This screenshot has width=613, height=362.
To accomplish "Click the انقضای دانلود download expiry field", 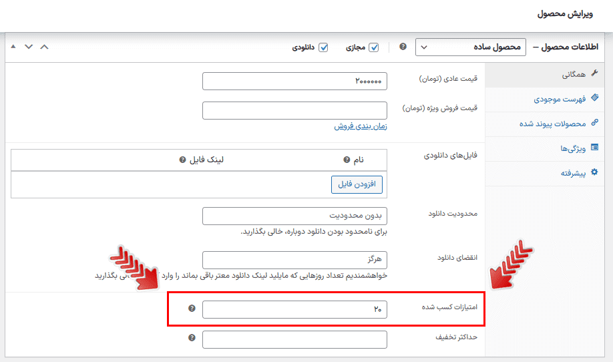I will pos(294,260).
